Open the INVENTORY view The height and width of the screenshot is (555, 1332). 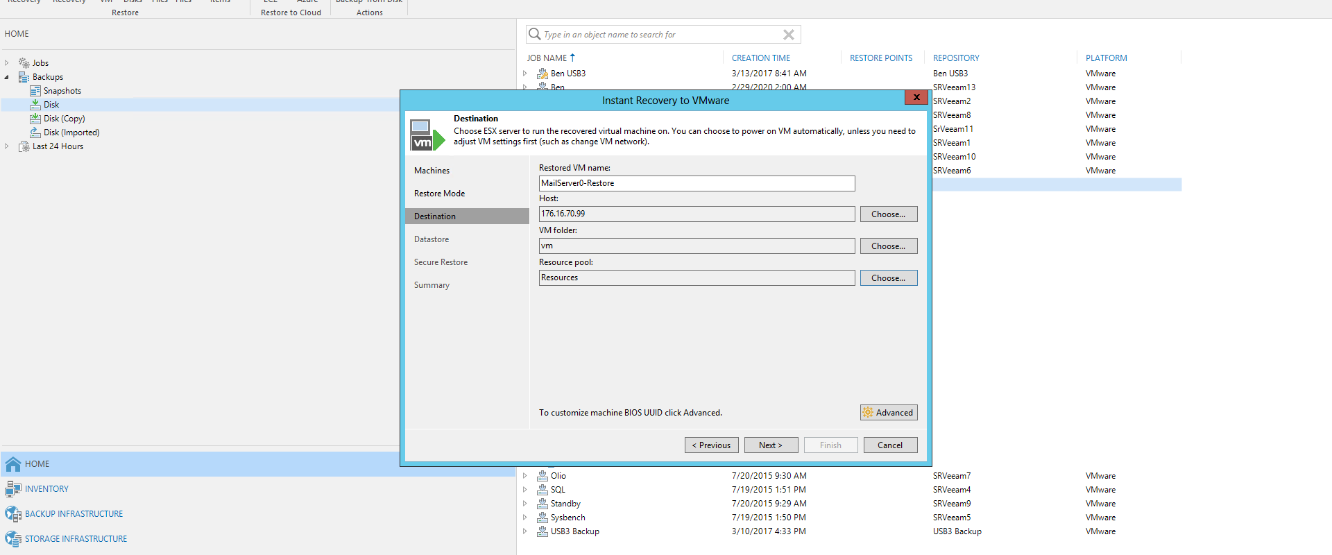[x=46, y=489]
